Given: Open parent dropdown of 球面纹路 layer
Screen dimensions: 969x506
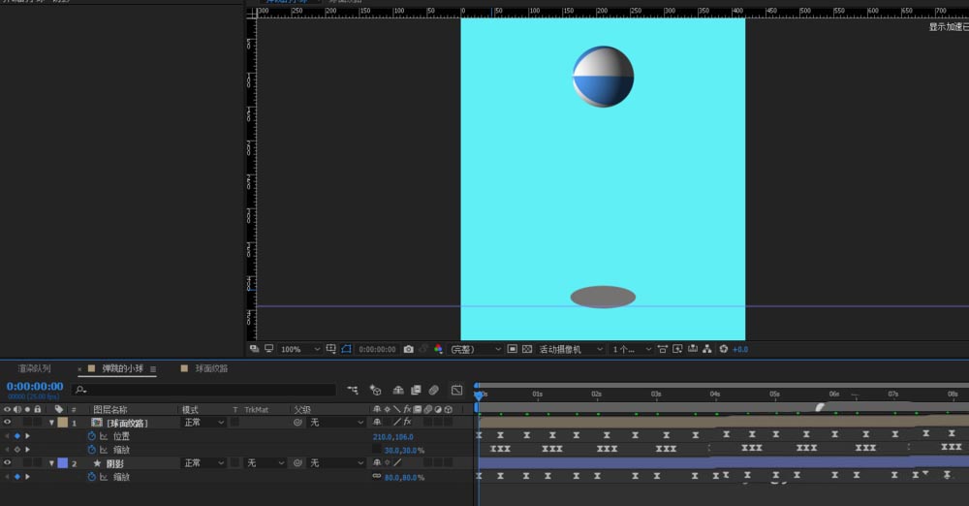Looking at the screenshot, I should [x=337, y=422].
